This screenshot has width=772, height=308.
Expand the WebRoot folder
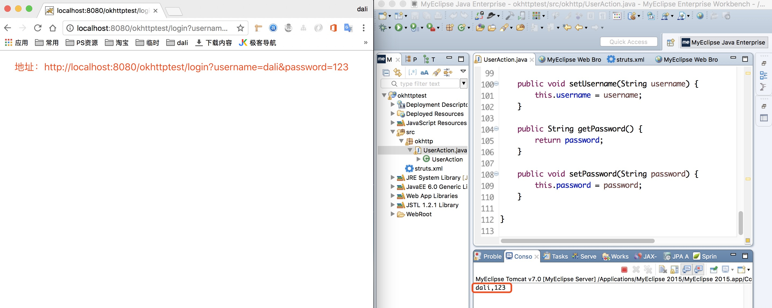[x=393, y=214]
